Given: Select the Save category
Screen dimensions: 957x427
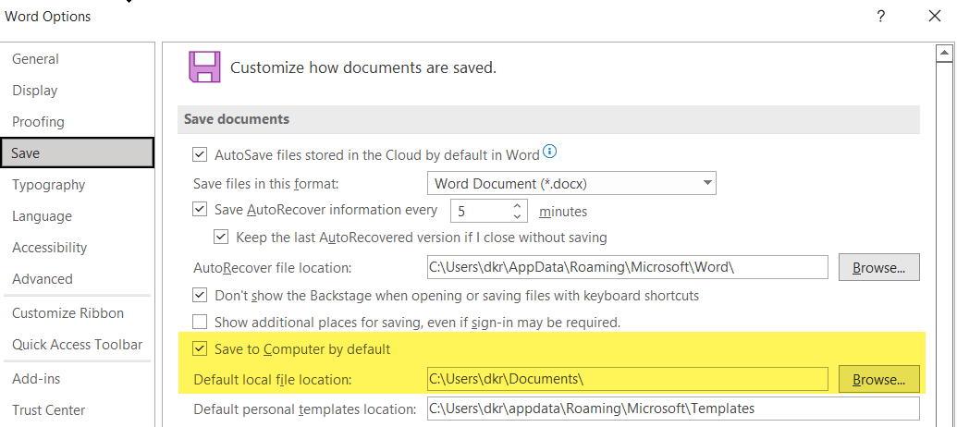Looking at the screenshot, I should pyautogui.click(x=78, y=153).
